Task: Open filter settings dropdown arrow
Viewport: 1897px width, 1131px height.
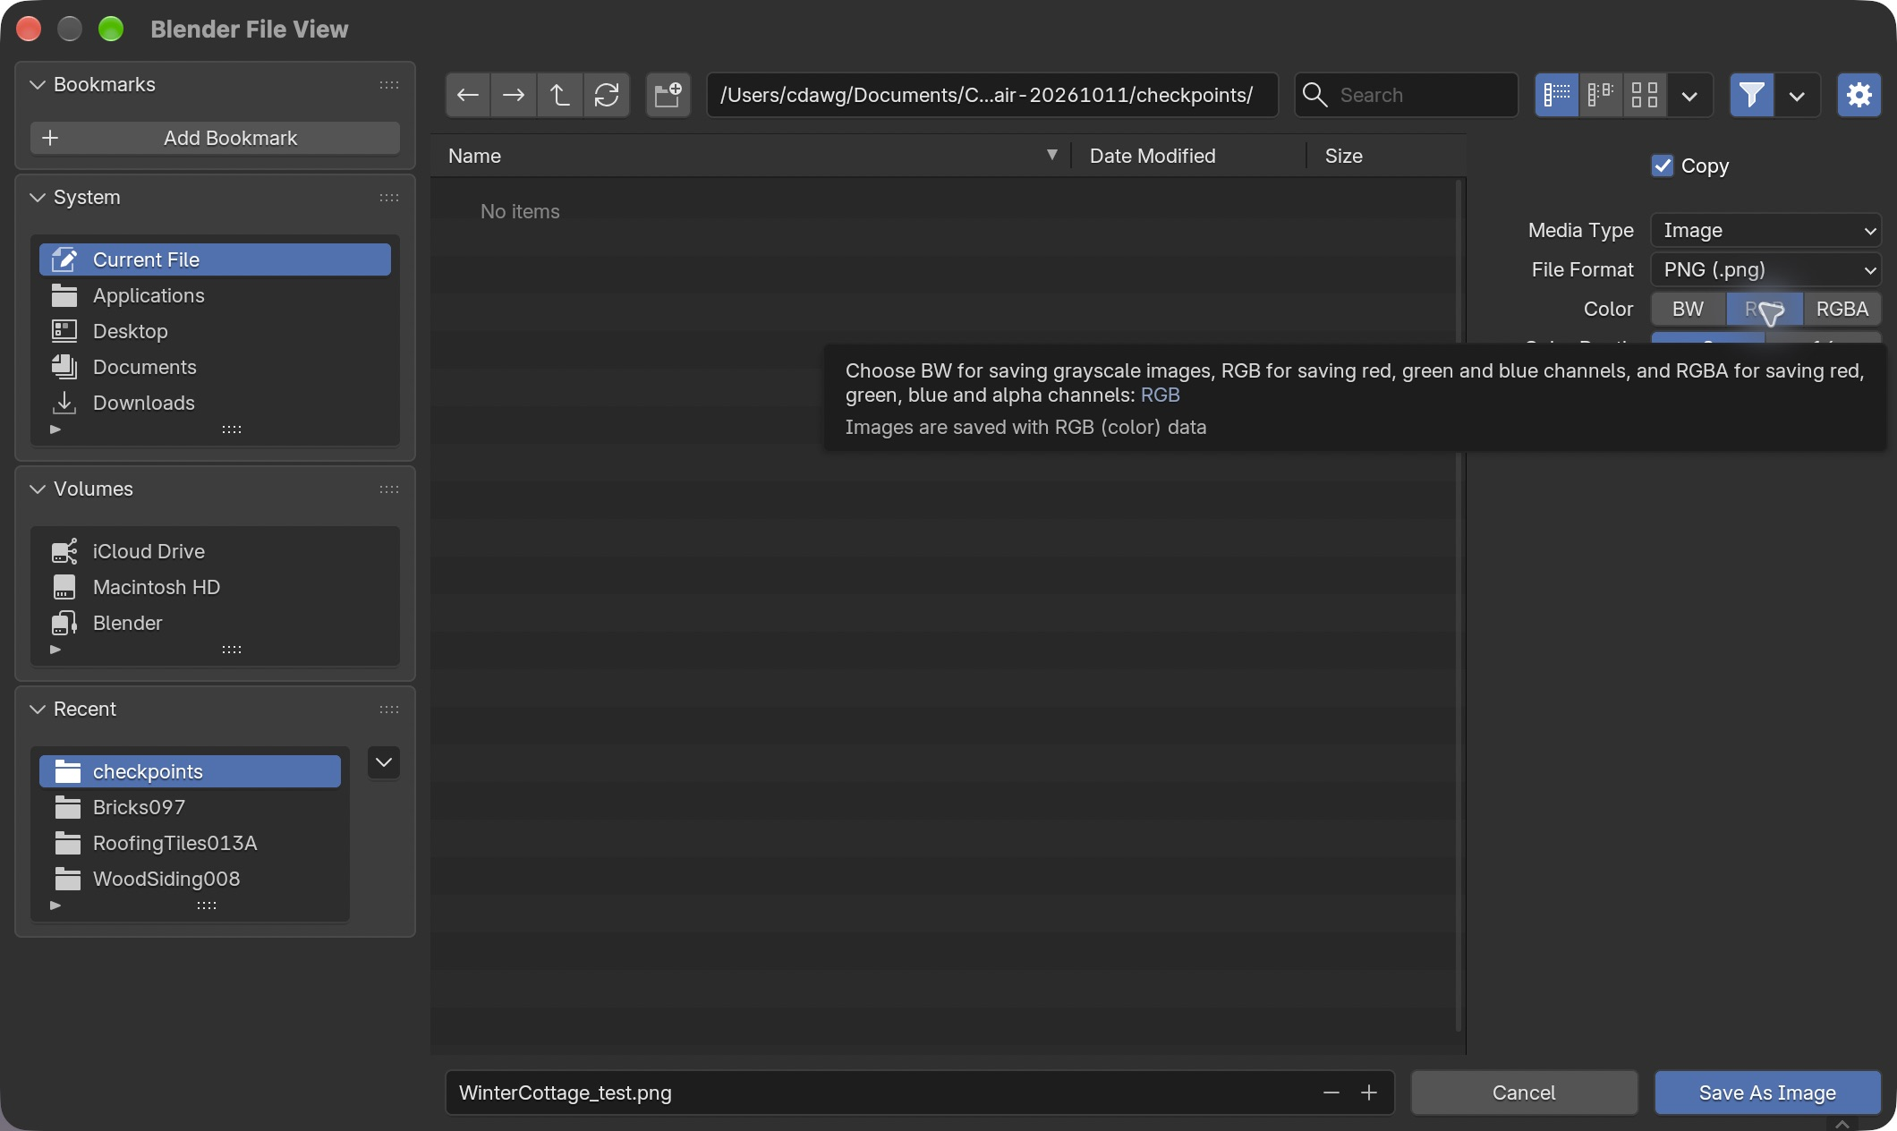Action: tap(1797, 95)
